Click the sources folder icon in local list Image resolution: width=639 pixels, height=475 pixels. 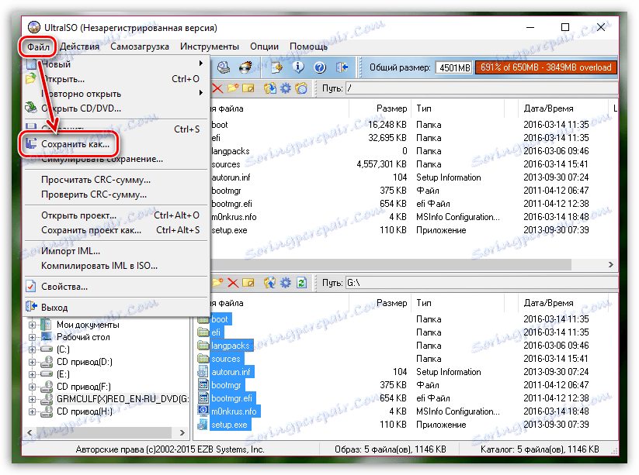[x=203, y=359]
